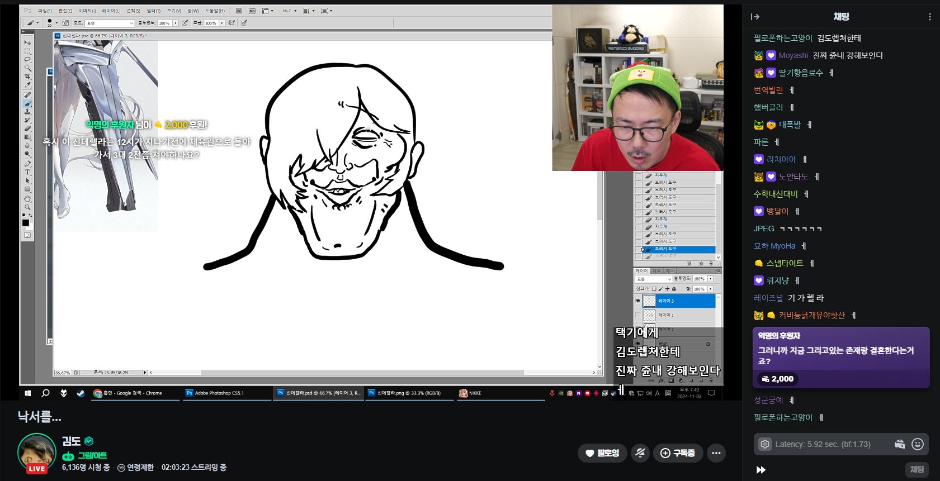The width and height of the screenshot is (940, 481).
Task: Toggle lock transparent pixels in Layers panel
Action: [x=654, y=289]
